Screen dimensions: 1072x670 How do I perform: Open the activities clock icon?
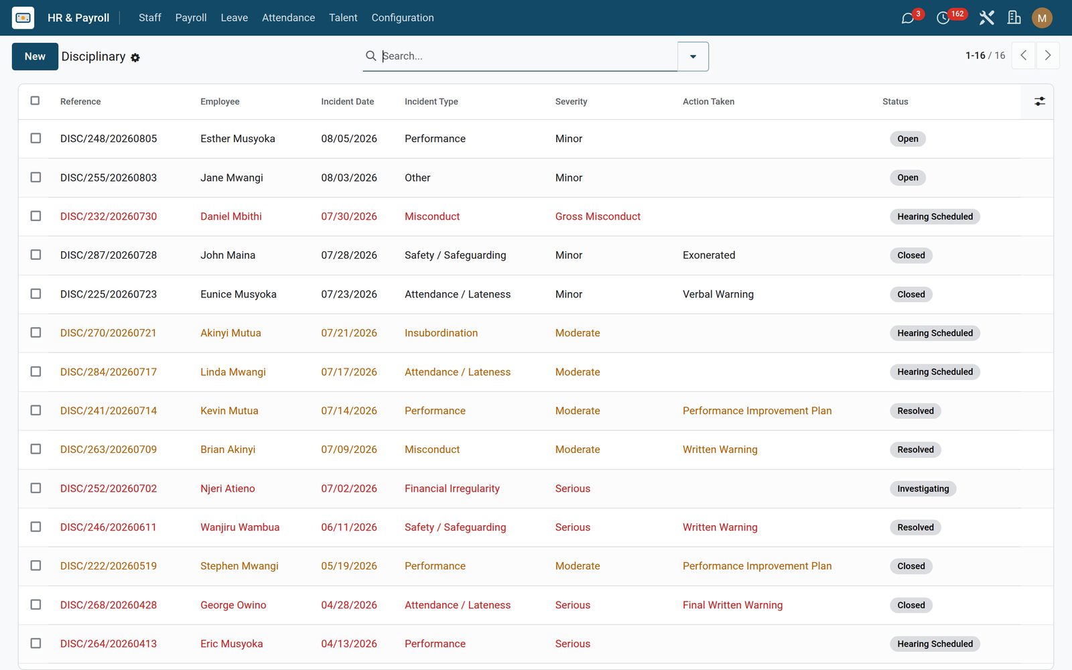[x=943, y=18]
